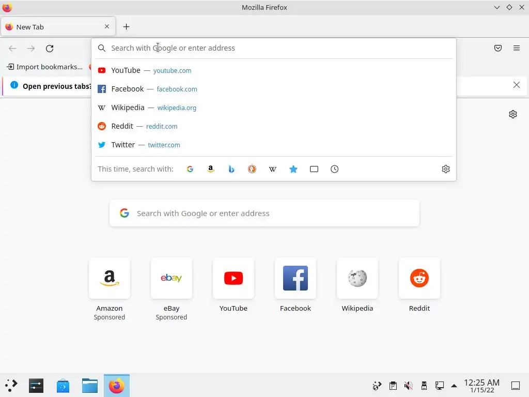
Task: Open Dolphin file manager from taskbar
Action: click(x=90, y=386)
